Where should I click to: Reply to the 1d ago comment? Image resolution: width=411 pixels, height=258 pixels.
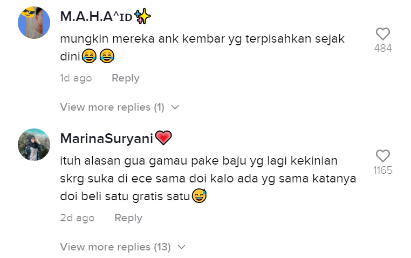click(126, 78)
